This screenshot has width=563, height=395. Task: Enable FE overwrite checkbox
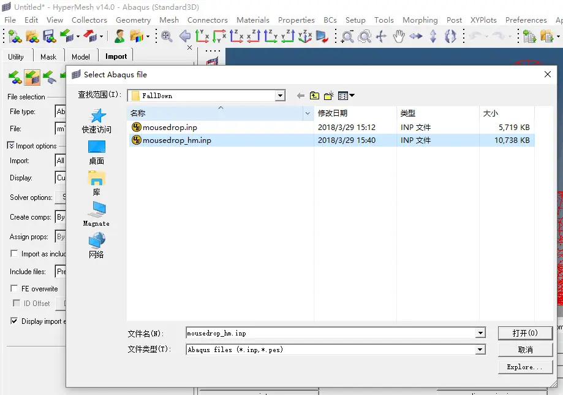pos(14,289)
